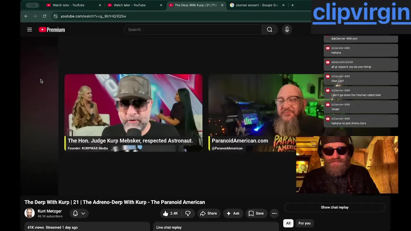Viewport: 411px width, 231px height.
Task: Go back using browser back arrow
Action: pyautogui.click(x=26, y=16)
